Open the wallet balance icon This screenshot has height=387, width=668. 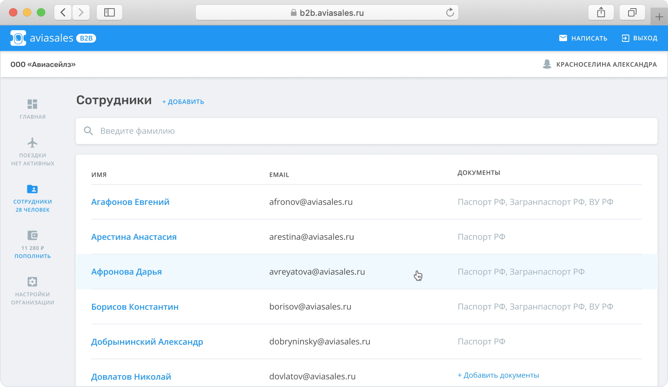point(32,235)
